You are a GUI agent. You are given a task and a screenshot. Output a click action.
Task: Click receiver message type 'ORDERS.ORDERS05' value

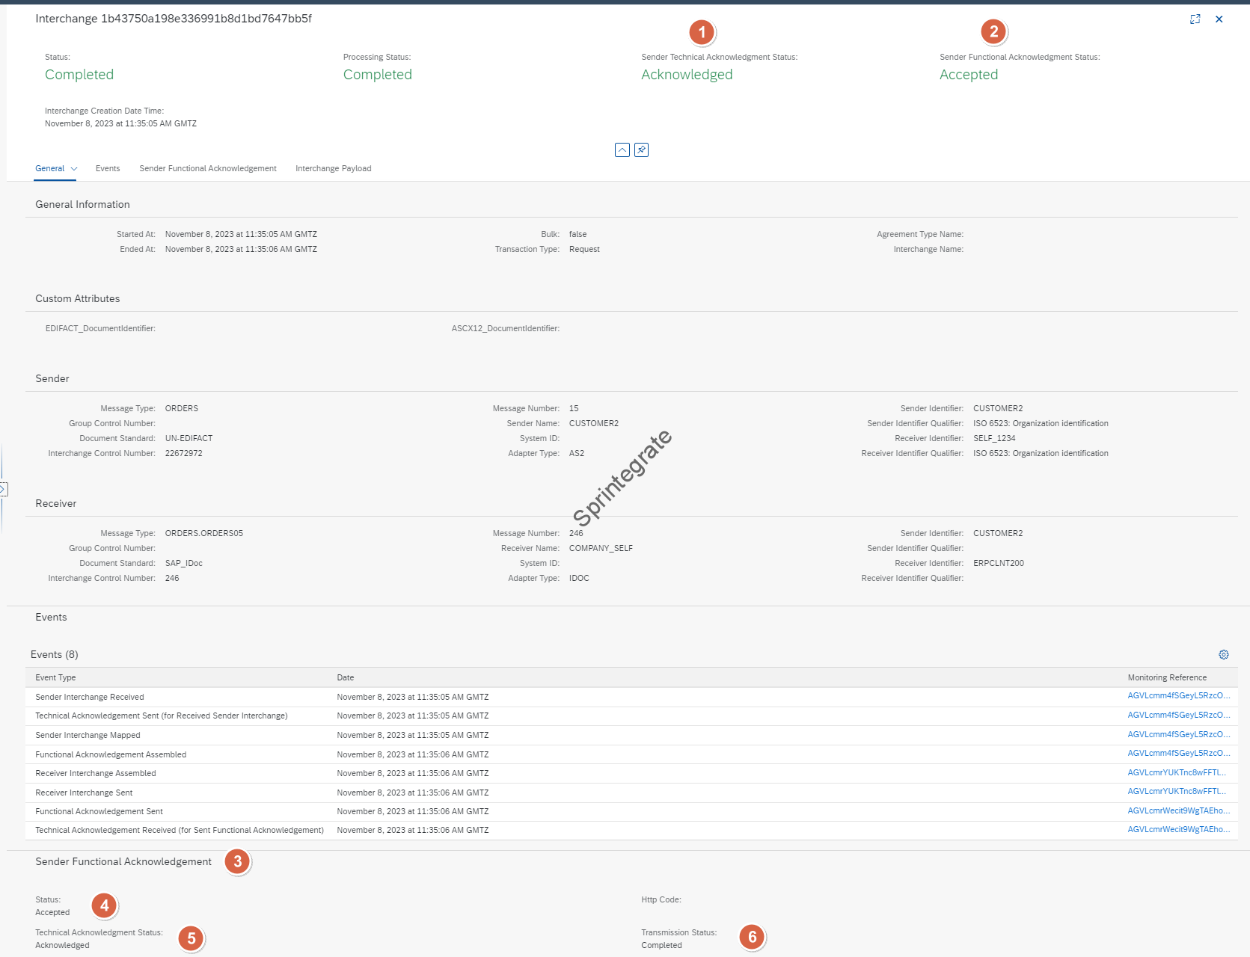coord(204,534)
